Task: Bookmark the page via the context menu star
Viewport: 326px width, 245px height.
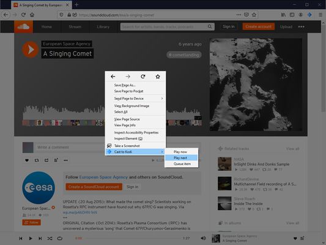Action: point(158,77)
